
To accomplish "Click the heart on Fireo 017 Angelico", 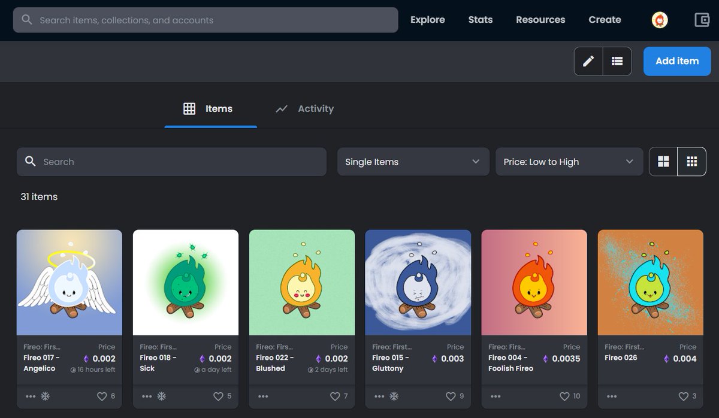I will (x=101, y=396).
